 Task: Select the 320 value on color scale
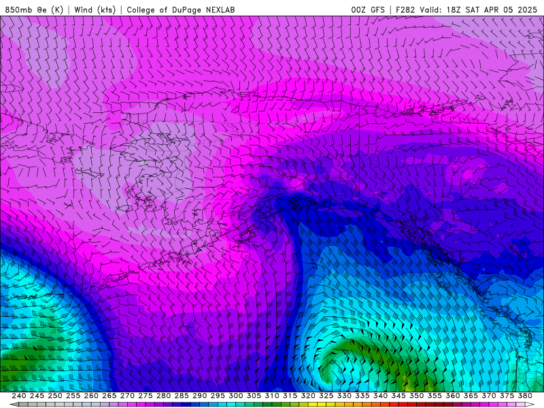[x=308, y=396]
